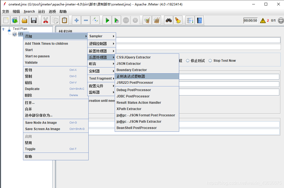This screenshot has width=284, height=188.
Task: Collapse all nodes with minus icon
Action: (x=86, y=20)
